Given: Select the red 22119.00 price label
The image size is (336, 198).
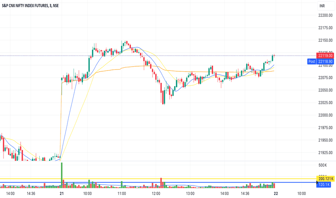Looking at the screenshot, I should pyautogui.click(x=325, y=56).
